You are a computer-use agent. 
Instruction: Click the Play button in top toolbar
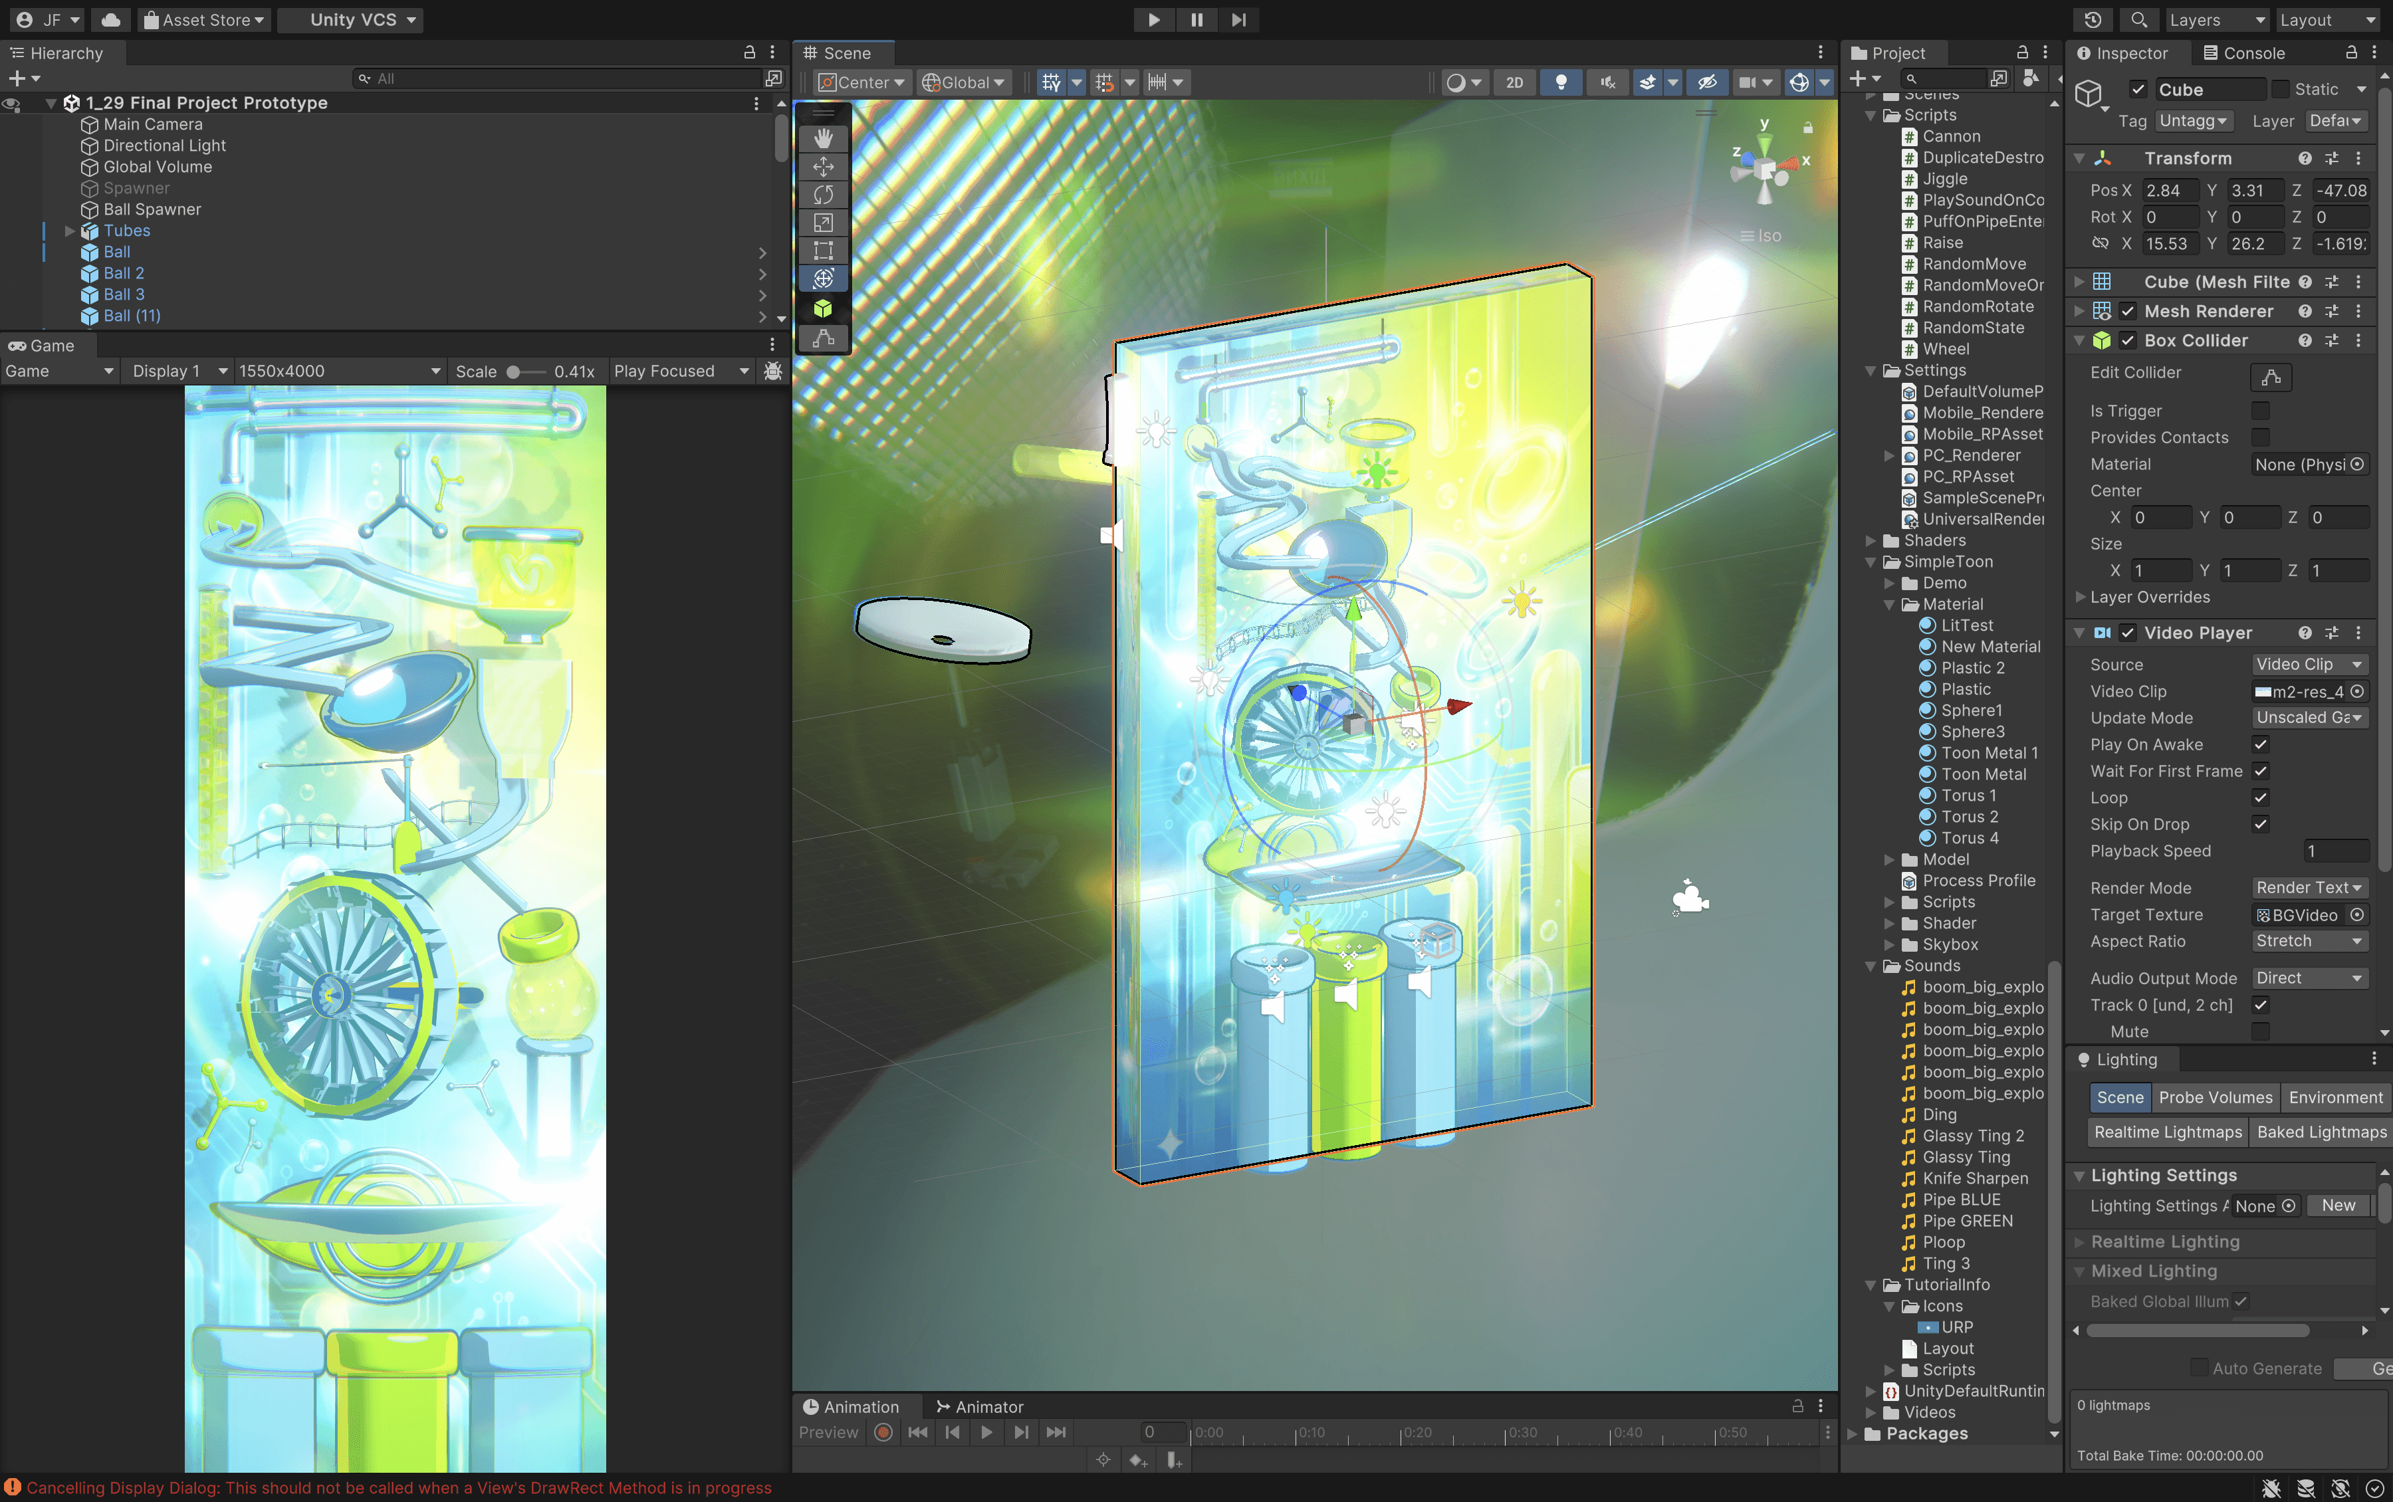click(x=1153, y=20)
